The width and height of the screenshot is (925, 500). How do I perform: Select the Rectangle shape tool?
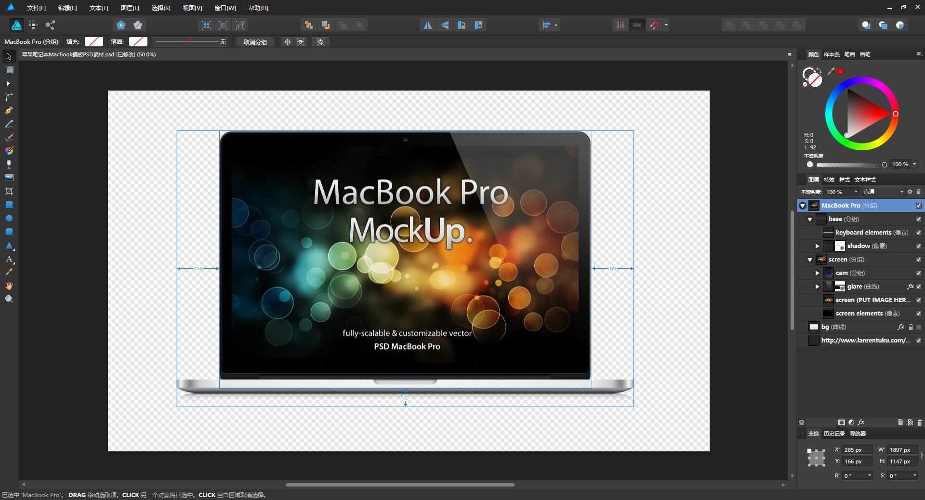pos(9,205)
